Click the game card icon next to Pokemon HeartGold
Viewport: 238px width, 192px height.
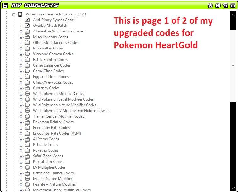click(20, 14)
